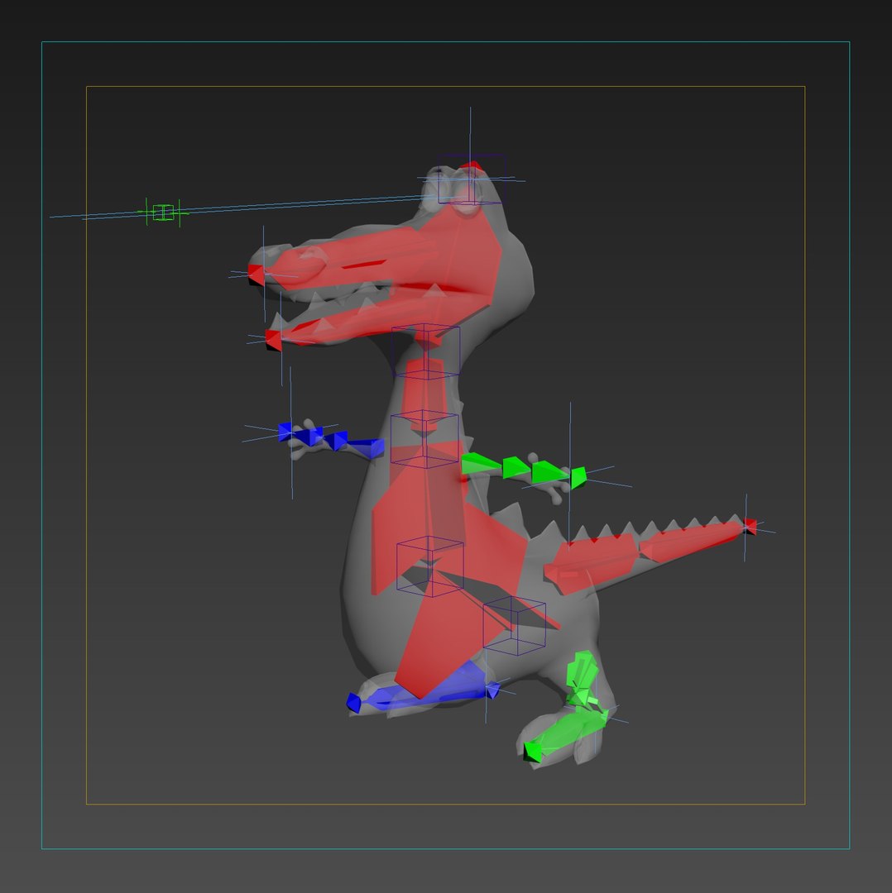Screen dimensions: 892x893
Task: Select the green upper arm bone
Action: pos(481,463)
